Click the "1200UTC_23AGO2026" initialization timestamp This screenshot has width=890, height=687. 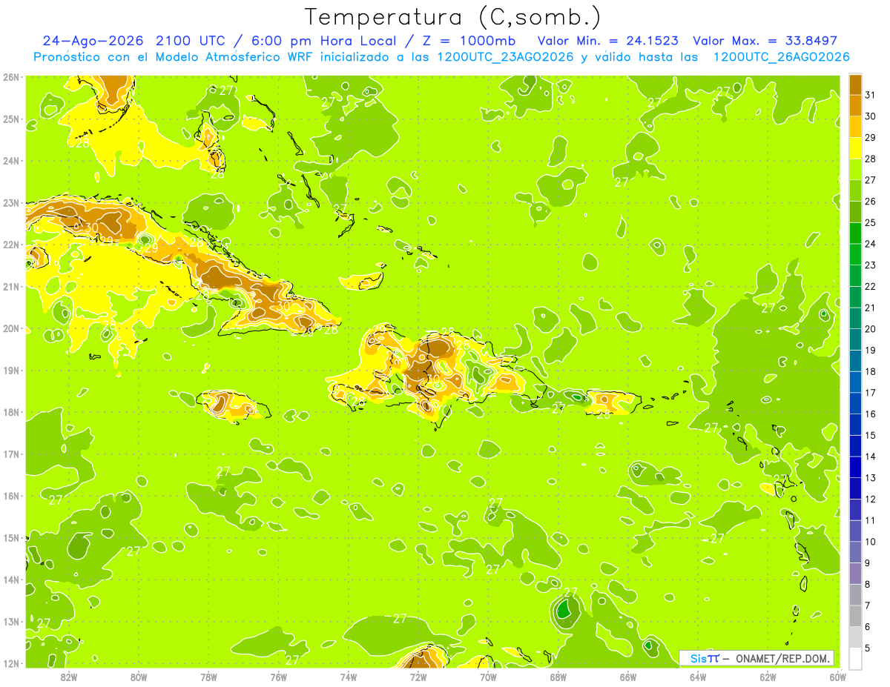(506, 57)
